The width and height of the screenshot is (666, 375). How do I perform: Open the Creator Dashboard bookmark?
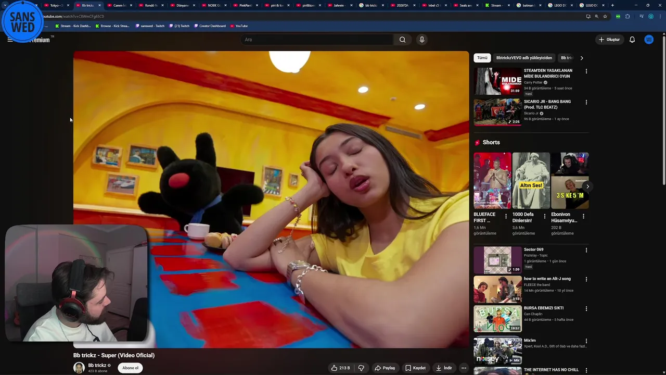coord(210,26)
